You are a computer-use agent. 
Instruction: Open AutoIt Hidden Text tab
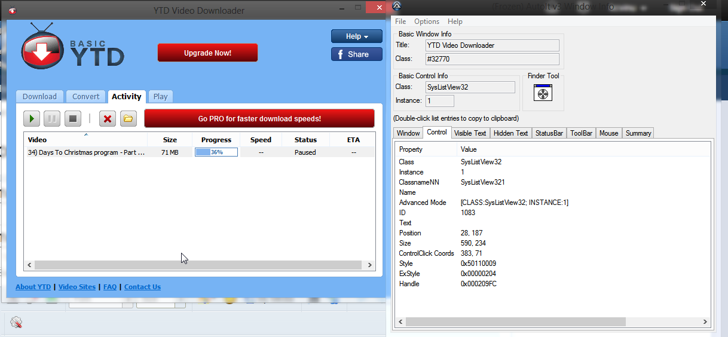(511, 133)
